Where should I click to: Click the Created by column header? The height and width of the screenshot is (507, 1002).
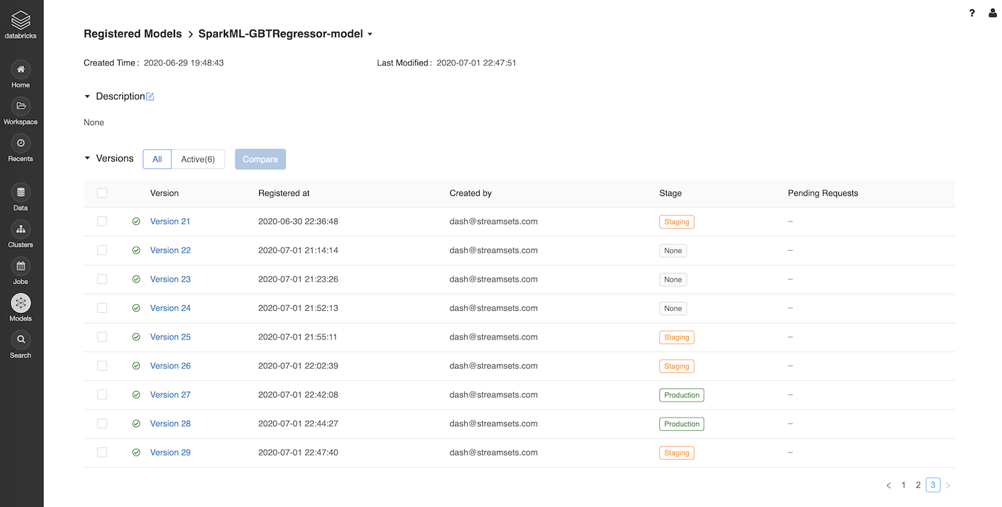coord(471,193)
